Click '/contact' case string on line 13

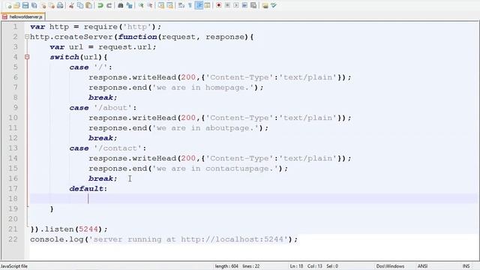click(x=118, y=148)
